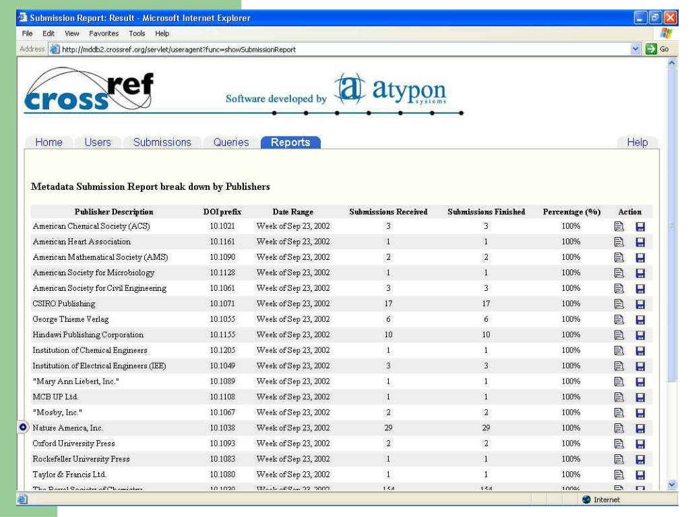
Task: Switch to the Submissions tab
Action: click(x=162, y=142)
